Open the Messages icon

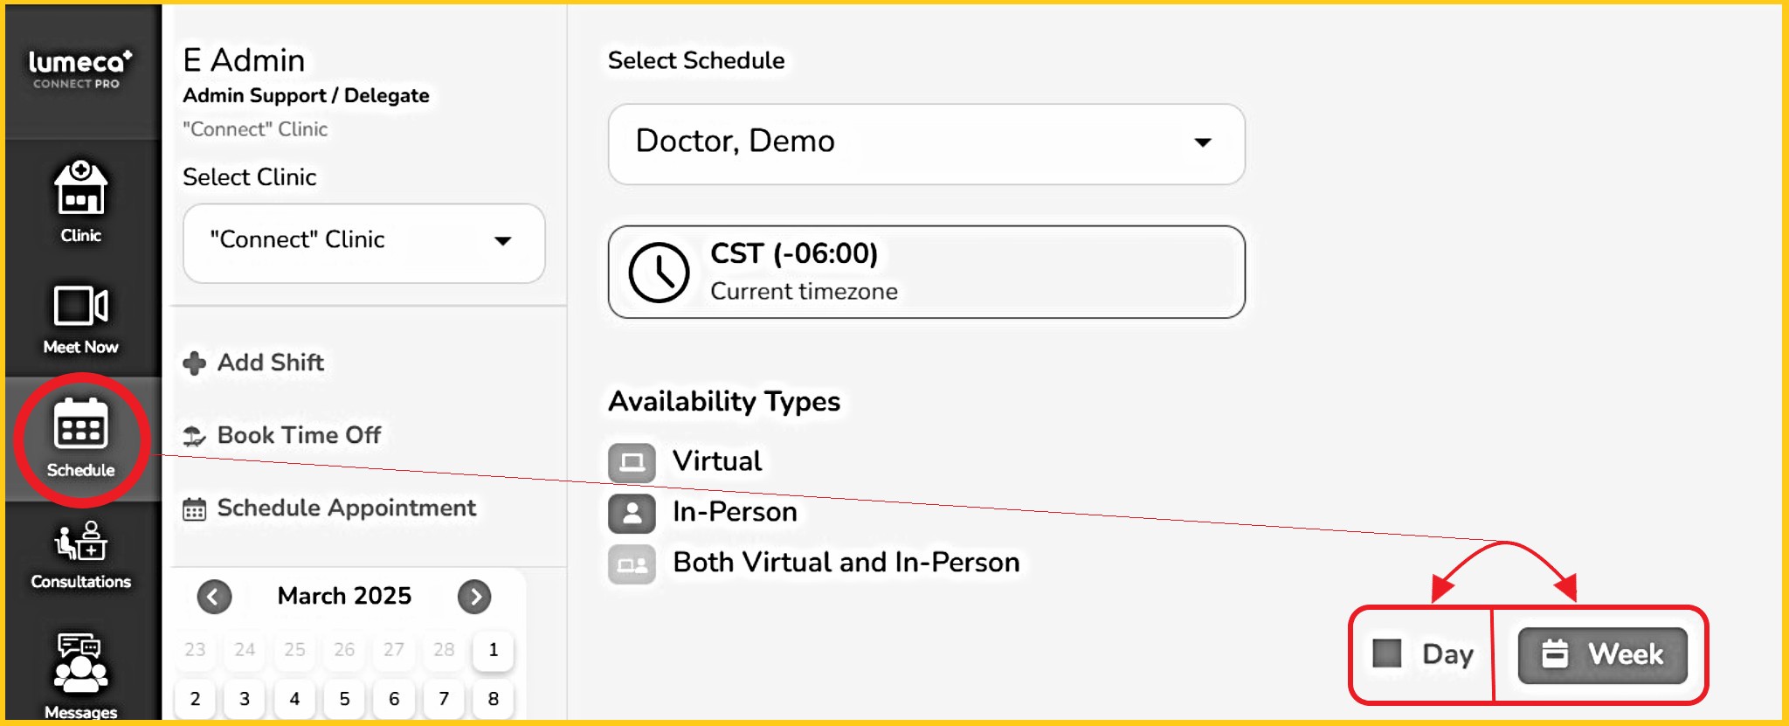[x=80, y=662]
